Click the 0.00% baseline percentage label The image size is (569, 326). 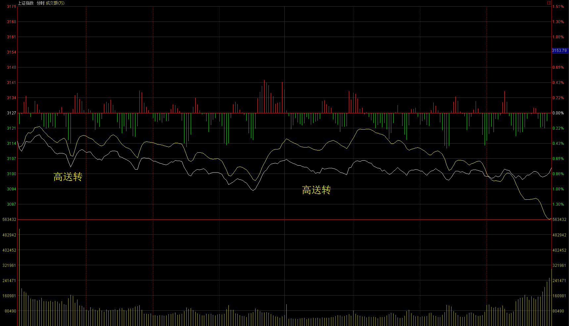pyautogui.click(x=558, y=113)
